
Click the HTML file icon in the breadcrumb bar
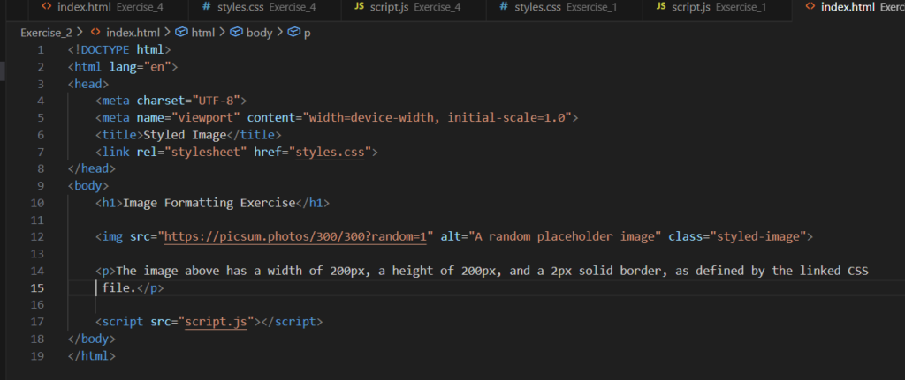click(95, 33)
